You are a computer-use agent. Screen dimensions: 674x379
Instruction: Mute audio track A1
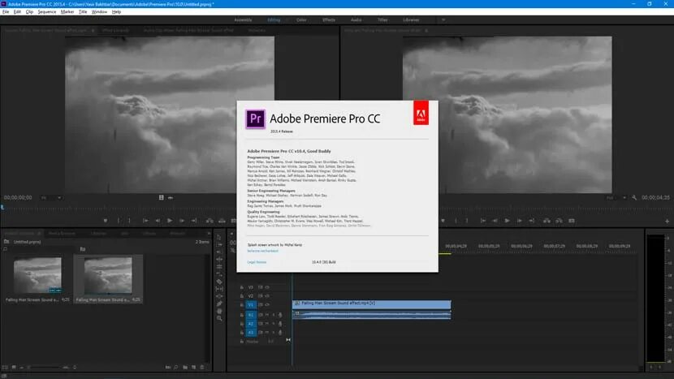[267, 315]
